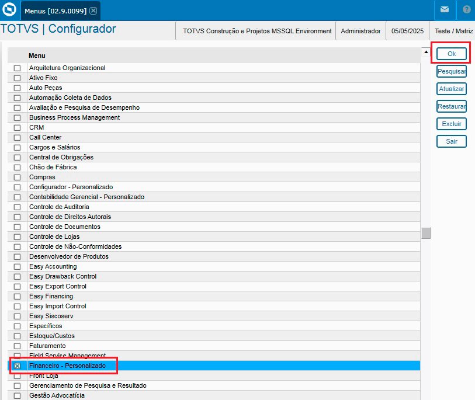475x400 pixels.
Task: Check the Easy Financing checkbox
Action: pyautogui.click(x=18, y=297)
